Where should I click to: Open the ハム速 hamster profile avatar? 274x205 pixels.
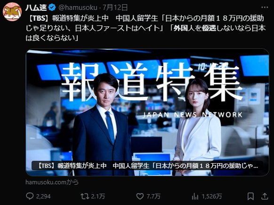click(12, 11)
